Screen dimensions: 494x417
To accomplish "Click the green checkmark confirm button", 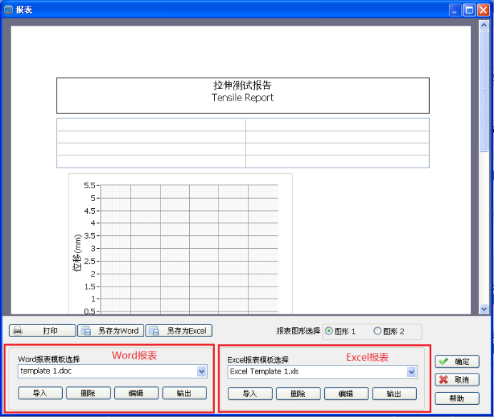I will pyautogui.click(x=456, y=362).
